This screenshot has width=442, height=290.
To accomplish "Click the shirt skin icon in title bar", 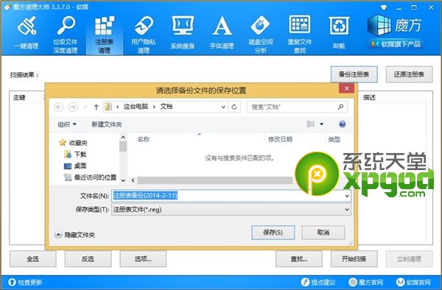I will coord(384,7).
